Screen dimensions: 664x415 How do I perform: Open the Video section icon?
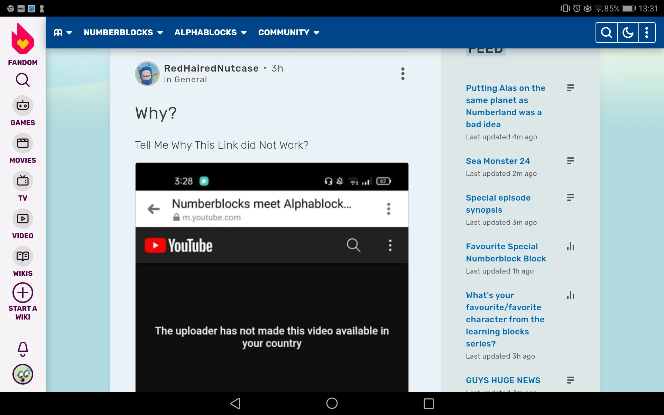23,219
